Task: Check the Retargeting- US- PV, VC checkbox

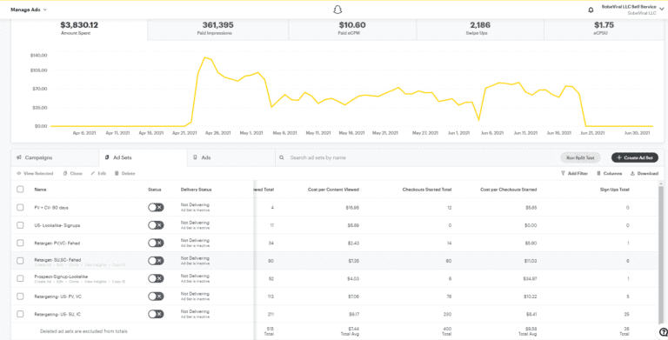Action: [20, 297]
